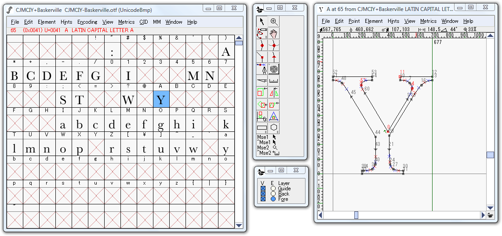Make the Fore layer editable

[273, 199]
